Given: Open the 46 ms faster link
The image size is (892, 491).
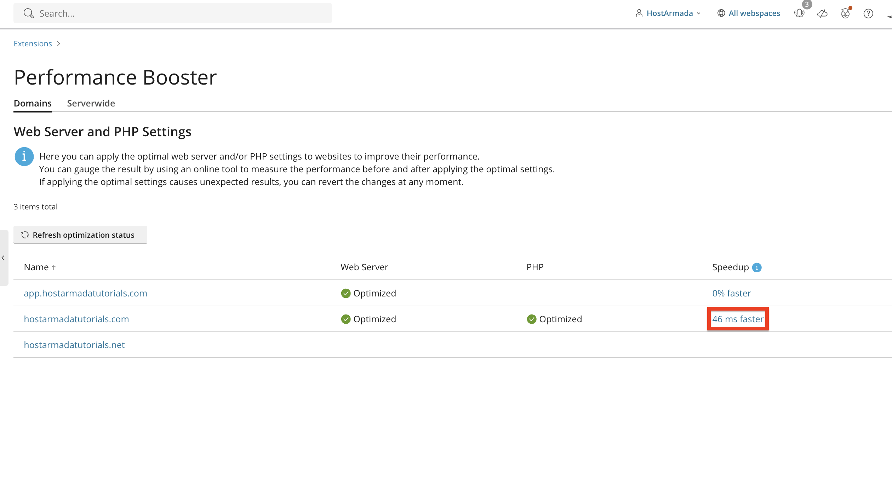Looking at the screenshot, I should point(738,319).
